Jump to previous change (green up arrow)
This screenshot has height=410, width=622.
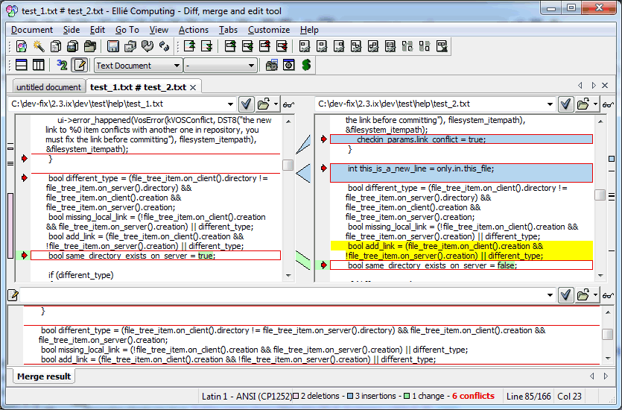pyautogui.click(x=230, y=46)
